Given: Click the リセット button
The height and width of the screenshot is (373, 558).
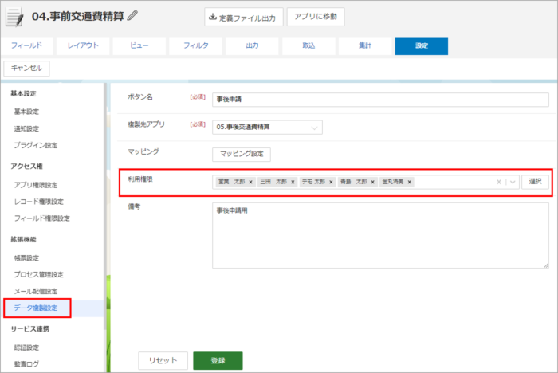Looking at the screenshot, I should 163,360.
